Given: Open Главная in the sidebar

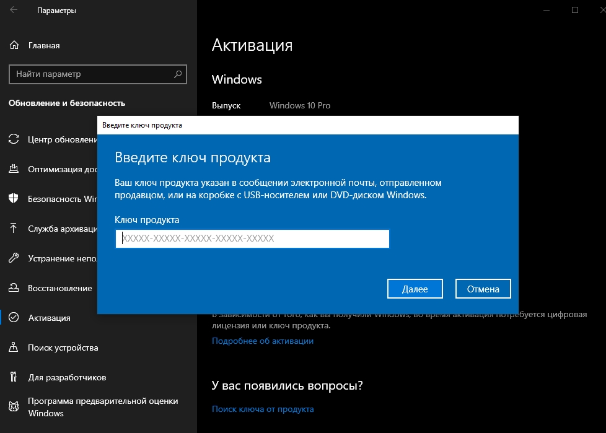Looking at the screenshot, I should click(x=44, y=46).
